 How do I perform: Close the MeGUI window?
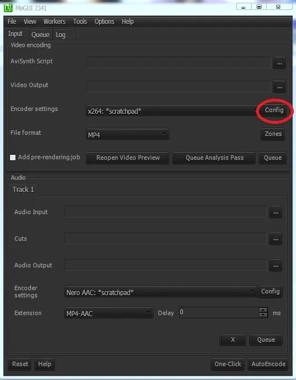pos(278,7)
